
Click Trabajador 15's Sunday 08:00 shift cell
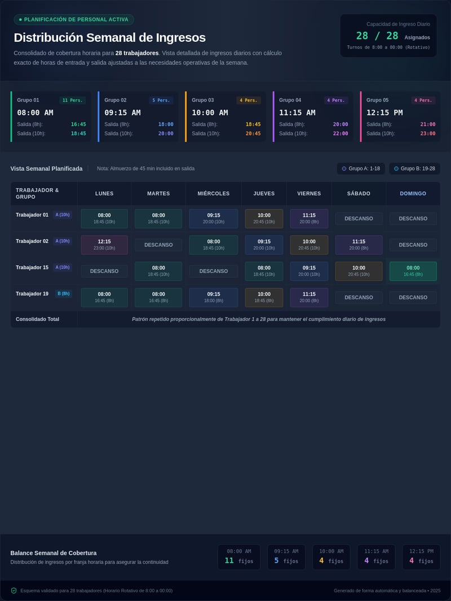[x=413, y=271]
